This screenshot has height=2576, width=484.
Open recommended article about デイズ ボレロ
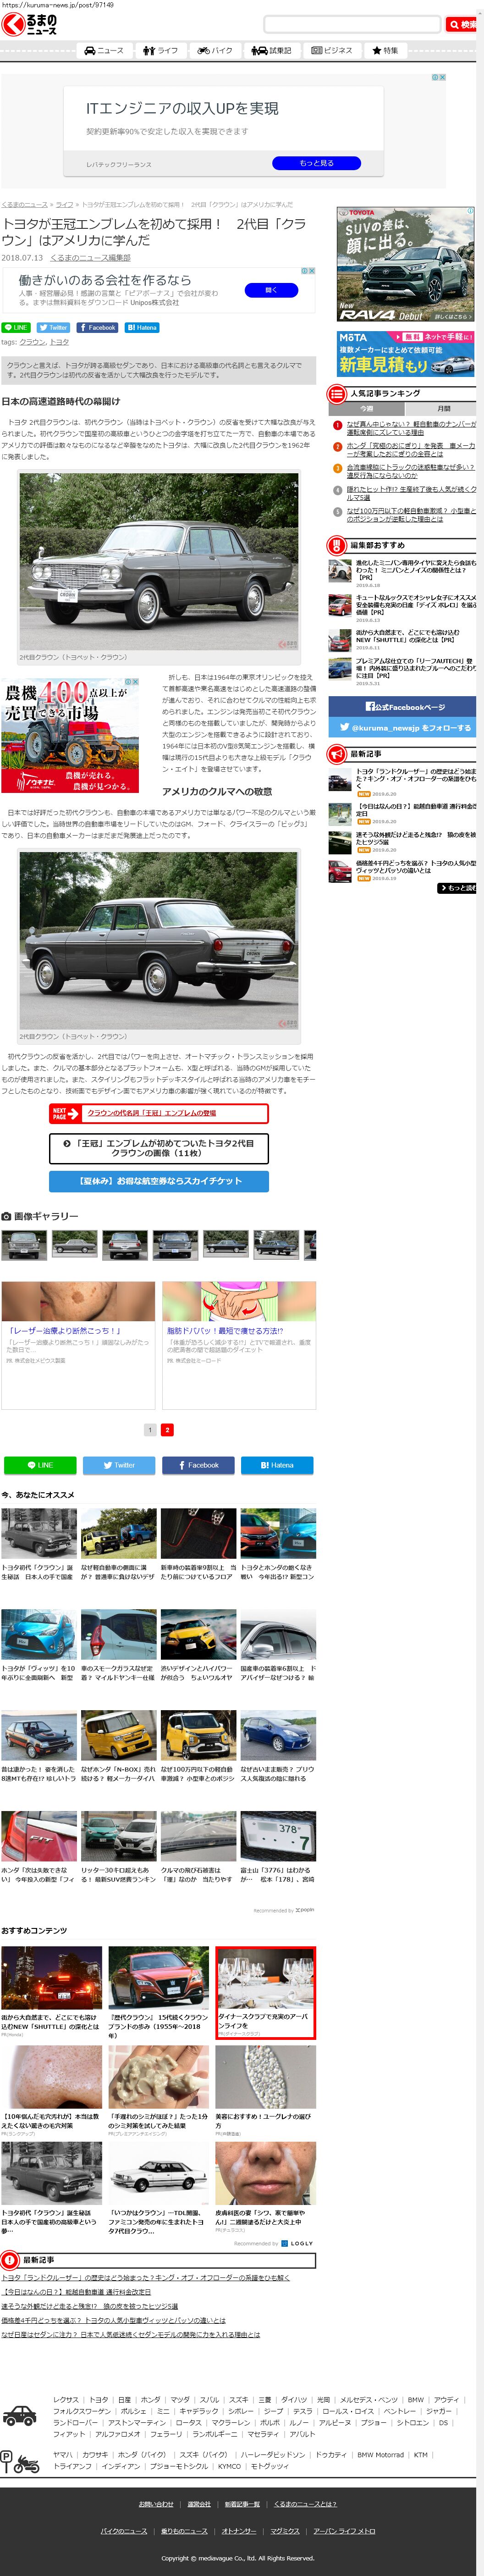(x=416, y=605)
